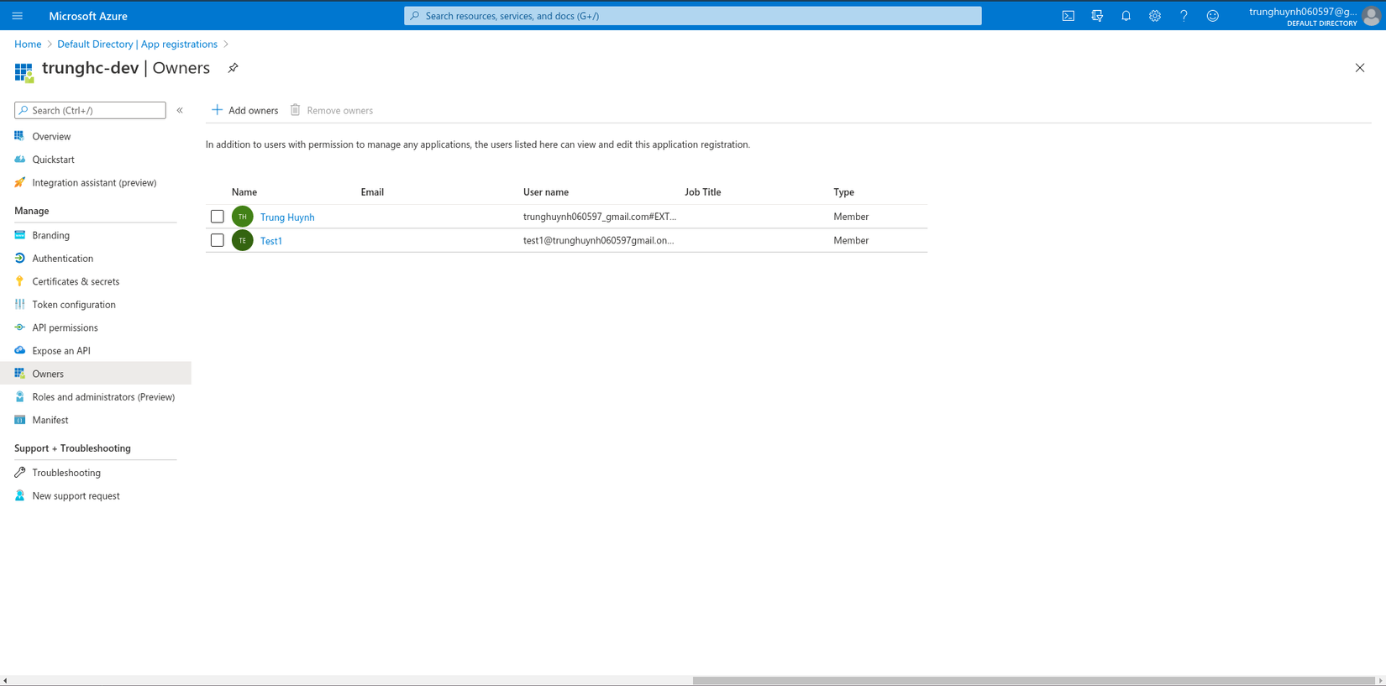Click the Expose an API icon

(x=19, y=351)
